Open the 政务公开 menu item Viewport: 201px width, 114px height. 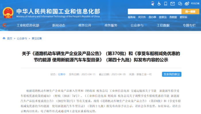pyautogui.click(x=85, y=25)
